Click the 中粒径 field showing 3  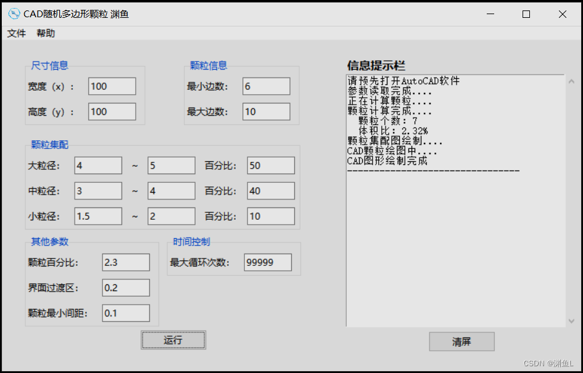[x=98, y=191]
